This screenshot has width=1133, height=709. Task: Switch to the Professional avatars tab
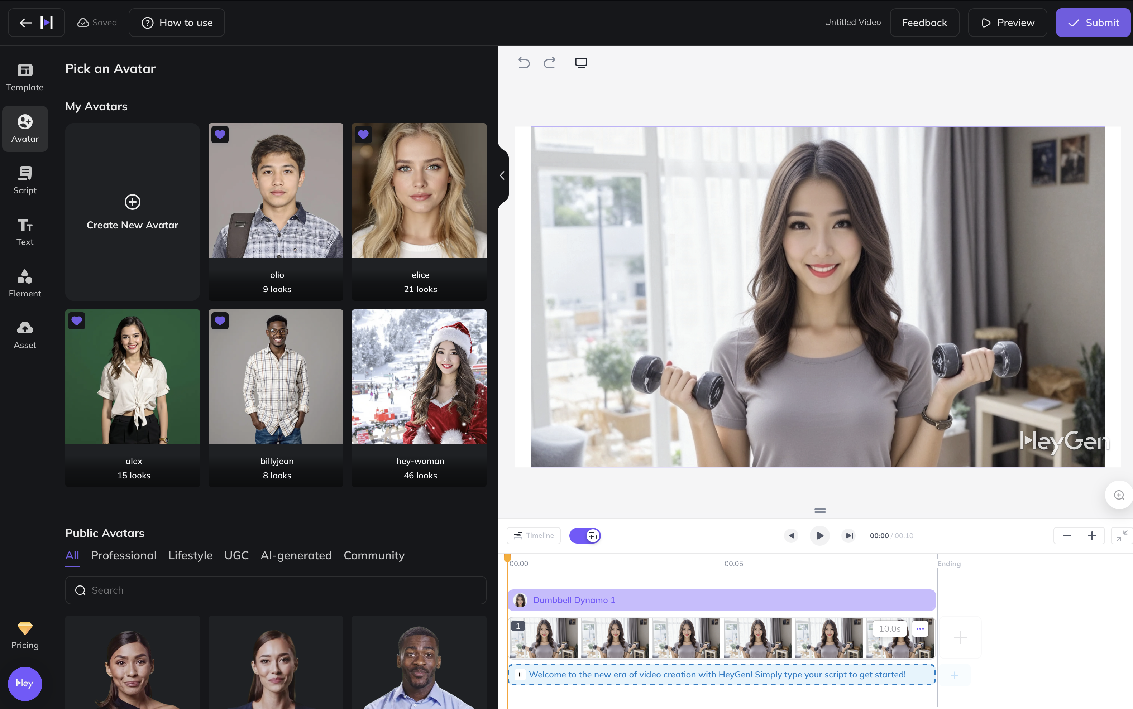[123, 555]
